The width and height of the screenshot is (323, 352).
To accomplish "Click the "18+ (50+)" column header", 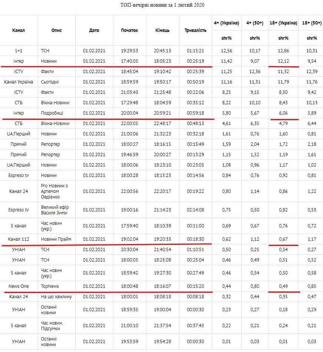I will (x=312, y=23).
